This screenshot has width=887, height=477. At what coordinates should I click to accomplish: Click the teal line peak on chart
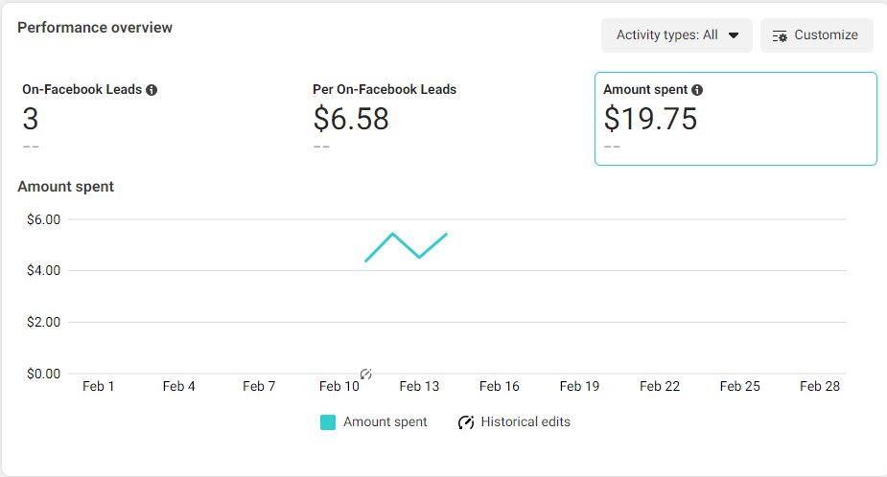(393, 234)
